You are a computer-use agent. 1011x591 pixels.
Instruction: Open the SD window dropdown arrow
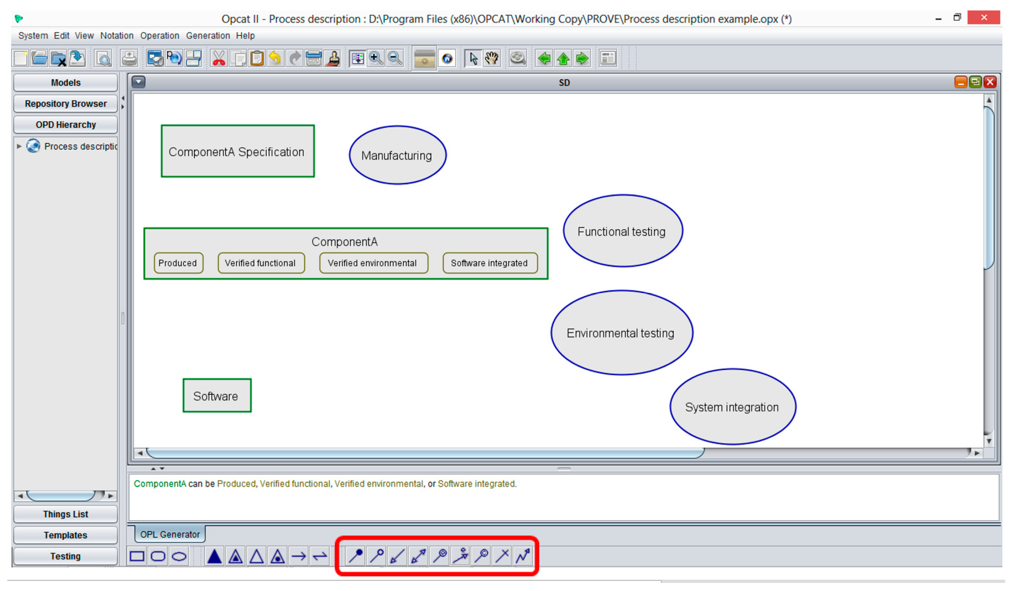point(139,82)
